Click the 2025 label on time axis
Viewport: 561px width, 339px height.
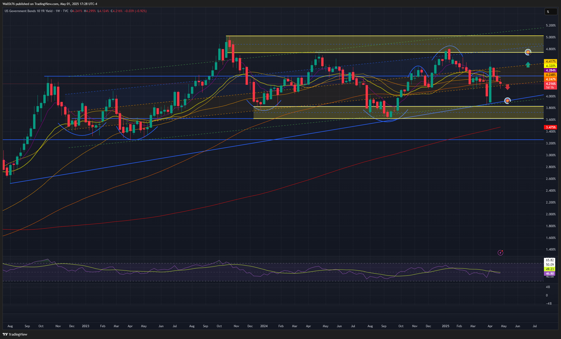pyautogui.click(x=445, y=326)
